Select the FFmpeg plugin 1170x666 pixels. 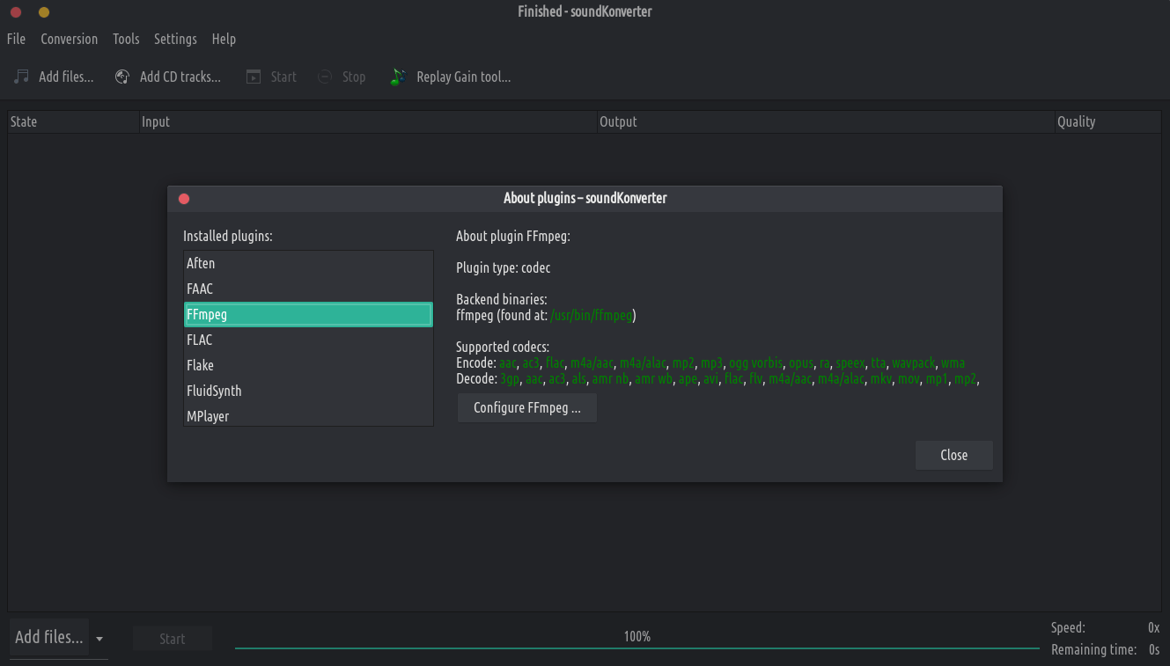tap(308, 314)
